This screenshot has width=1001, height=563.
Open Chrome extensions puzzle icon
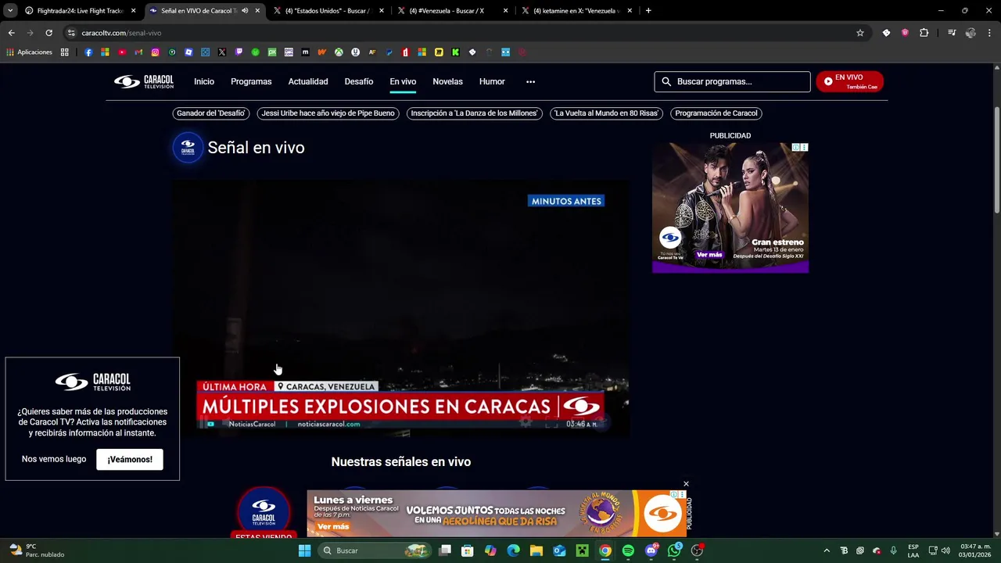(924, 33)
